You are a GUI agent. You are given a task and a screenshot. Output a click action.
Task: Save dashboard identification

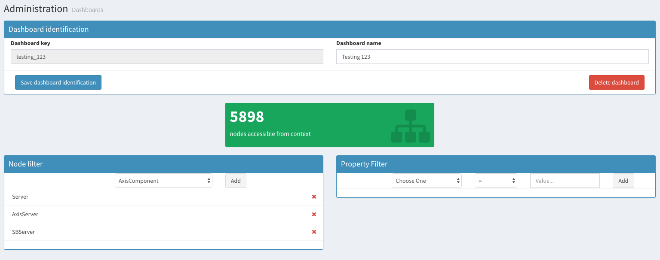pyautogui.click(x=58, y=82)
